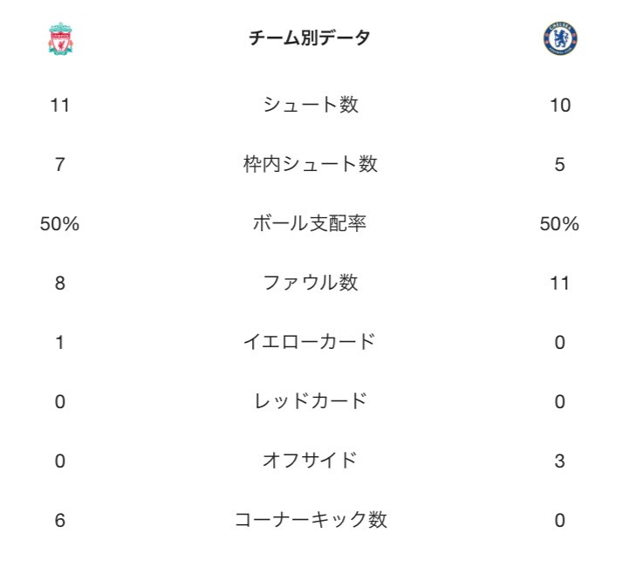This screenshot has height=567, width=622.
Task: Click the ファウル数 stat label
Action: point(311,283)
